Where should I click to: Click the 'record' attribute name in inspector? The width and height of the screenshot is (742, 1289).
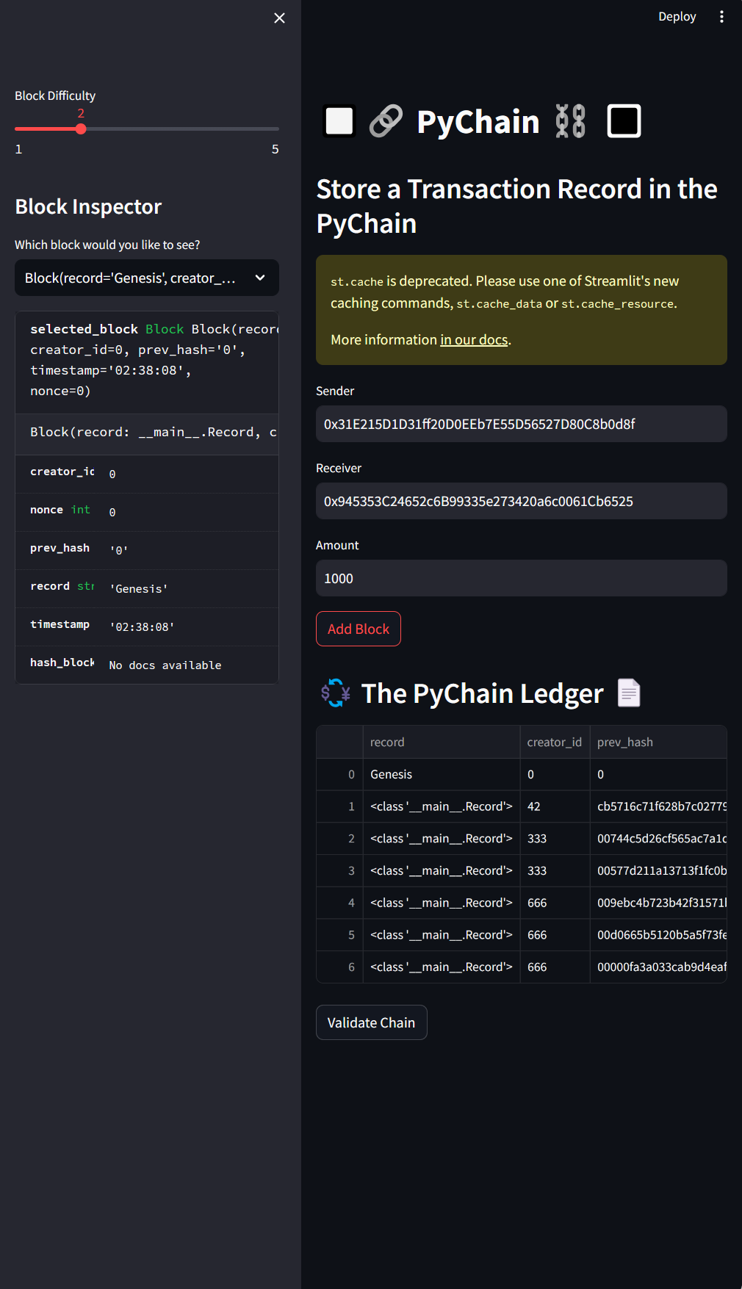[x=50, y=586]
